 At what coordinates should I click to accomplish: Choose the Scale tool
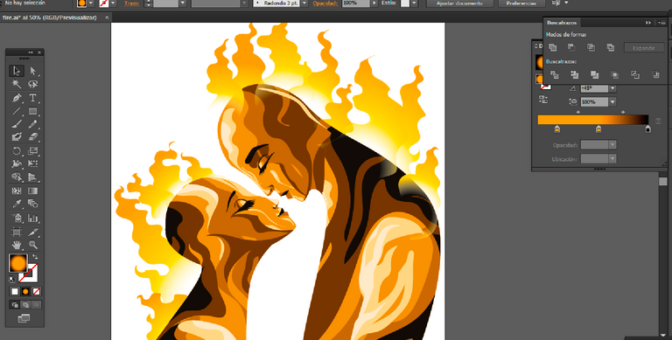click(32, 150)
